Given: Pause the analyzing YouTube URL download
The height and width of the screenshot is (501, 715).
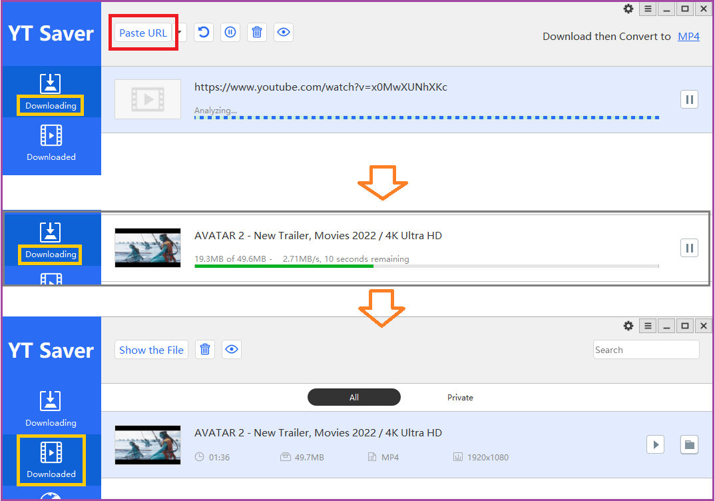Looking at the screenshot, I should 690,99.
